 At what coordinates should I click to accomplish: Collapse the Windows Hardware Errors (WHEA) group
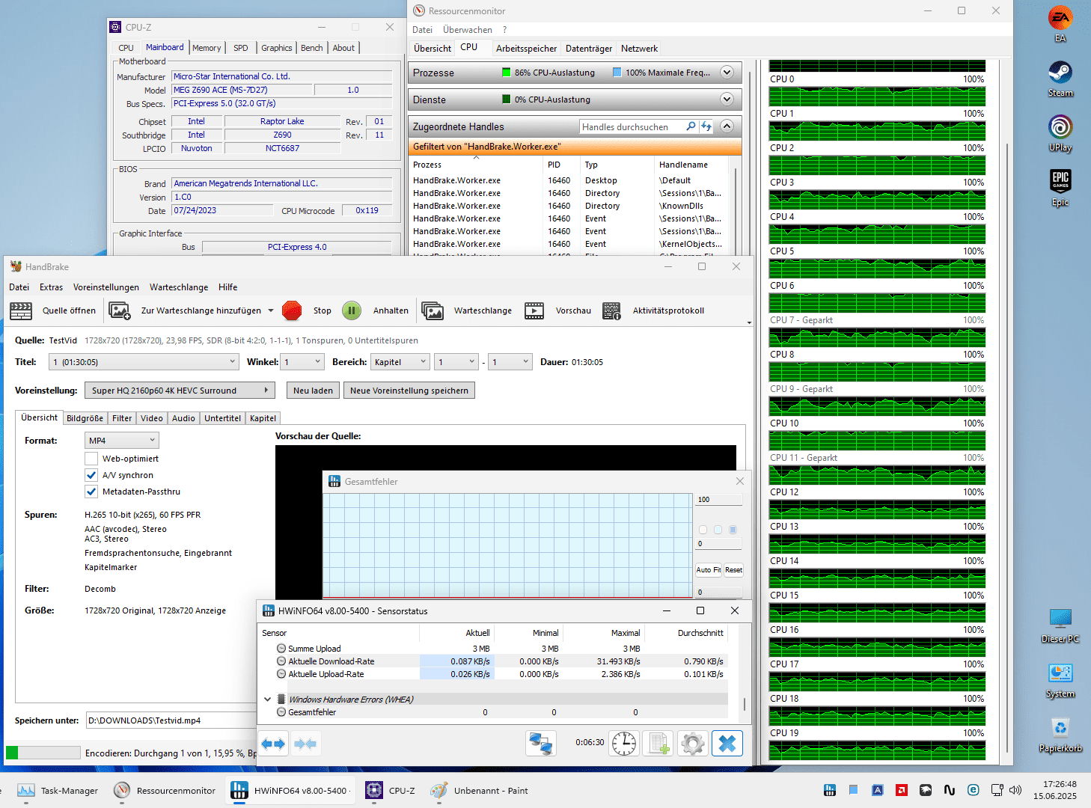(267, 700)
